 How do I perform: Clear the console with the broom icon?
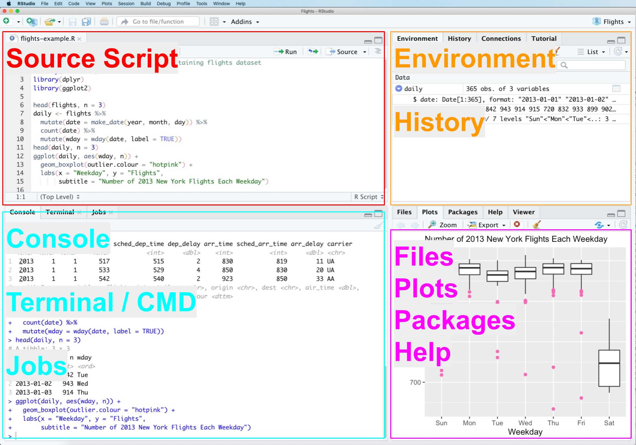point(378,225)
